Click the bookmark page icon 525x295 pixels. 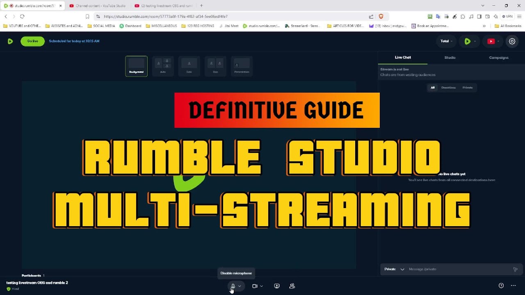tap(87, 16)
